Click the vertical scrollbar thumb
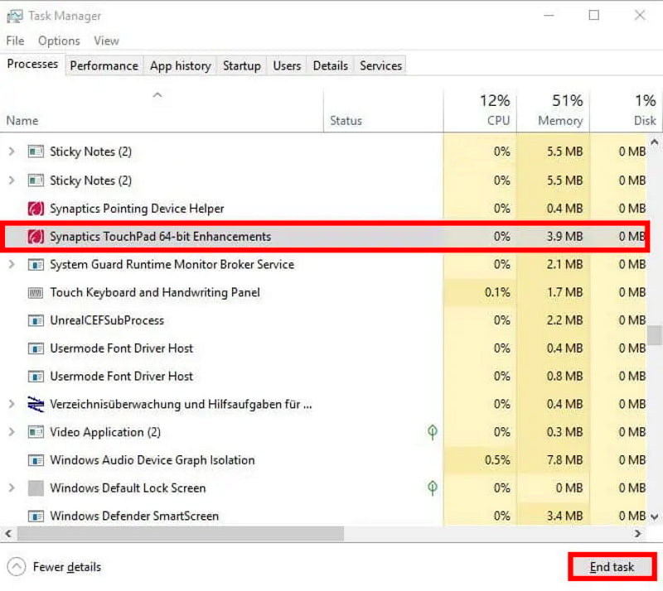The image size is (663, 591). point(656,334)
